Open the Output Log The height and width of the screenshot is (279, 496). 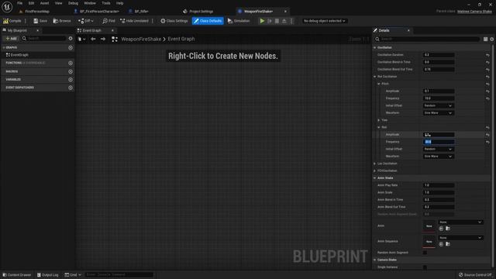coord(48,275)
